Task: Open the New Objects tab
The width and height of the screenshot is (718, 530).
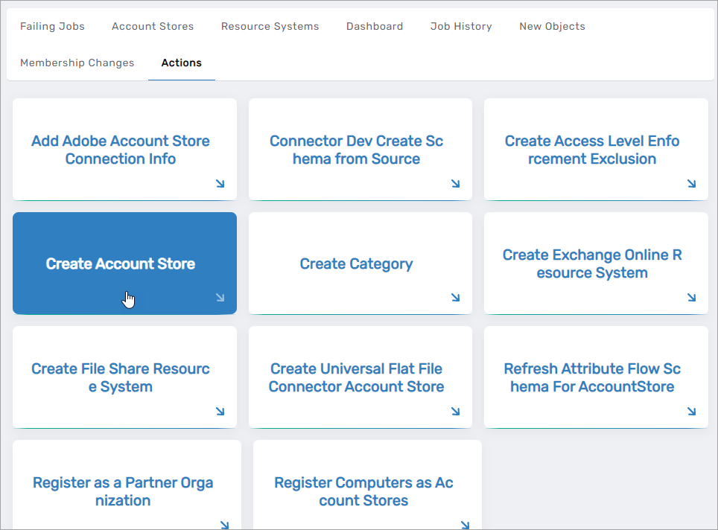Action: tap(552, 26)
